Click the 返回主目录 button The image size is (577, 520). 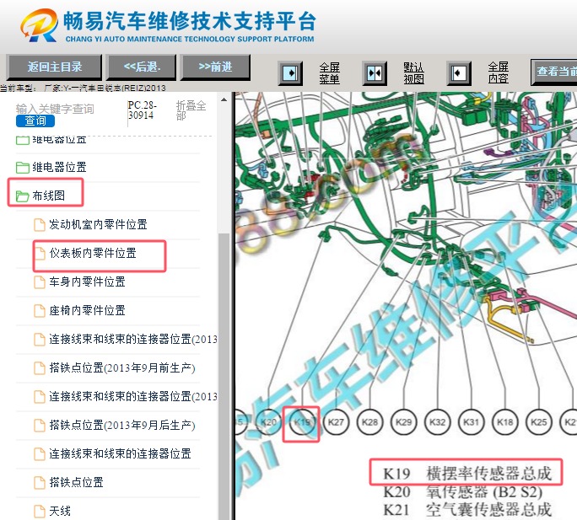point(54,67)
